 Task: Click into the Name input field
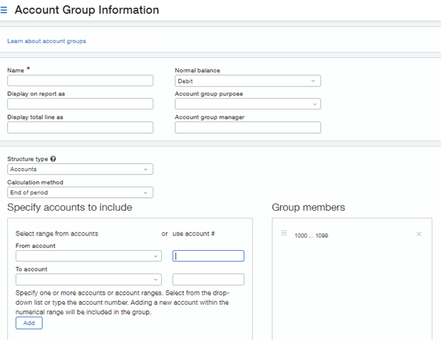click(x=80, y=81)
